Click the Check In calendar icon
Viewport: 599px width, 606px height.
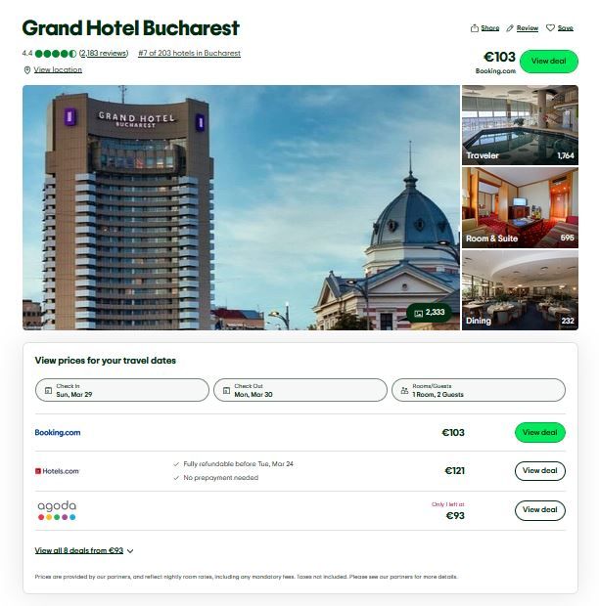pyautogui.click(x=48, y=390)
